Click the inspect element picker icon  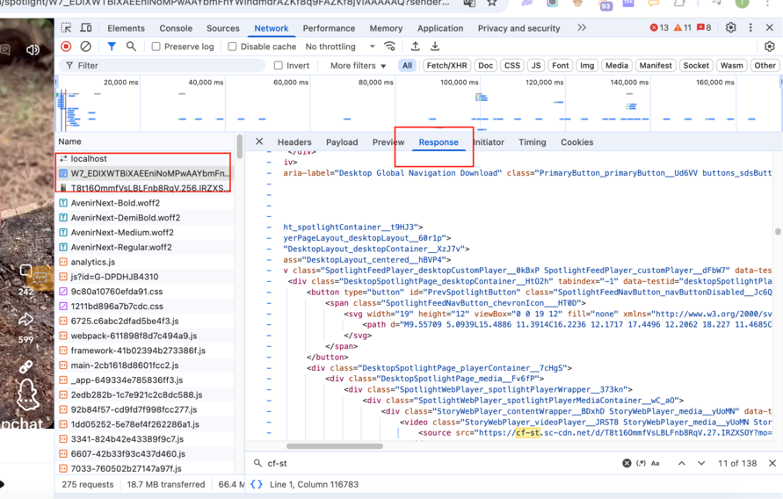pos(67,28)
